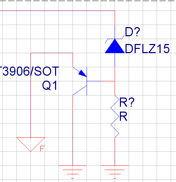Select the DFLZ15 part value text
The image size is (176, 182).
(147, 49)
